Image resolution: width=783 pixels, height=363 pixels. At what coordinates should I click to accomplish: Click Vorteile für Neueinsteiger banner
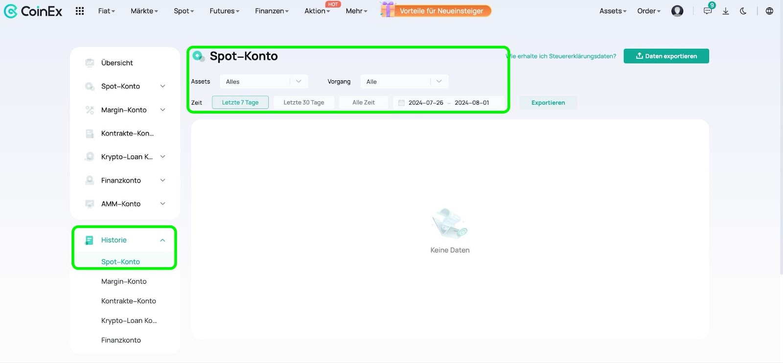coord(441,11)
